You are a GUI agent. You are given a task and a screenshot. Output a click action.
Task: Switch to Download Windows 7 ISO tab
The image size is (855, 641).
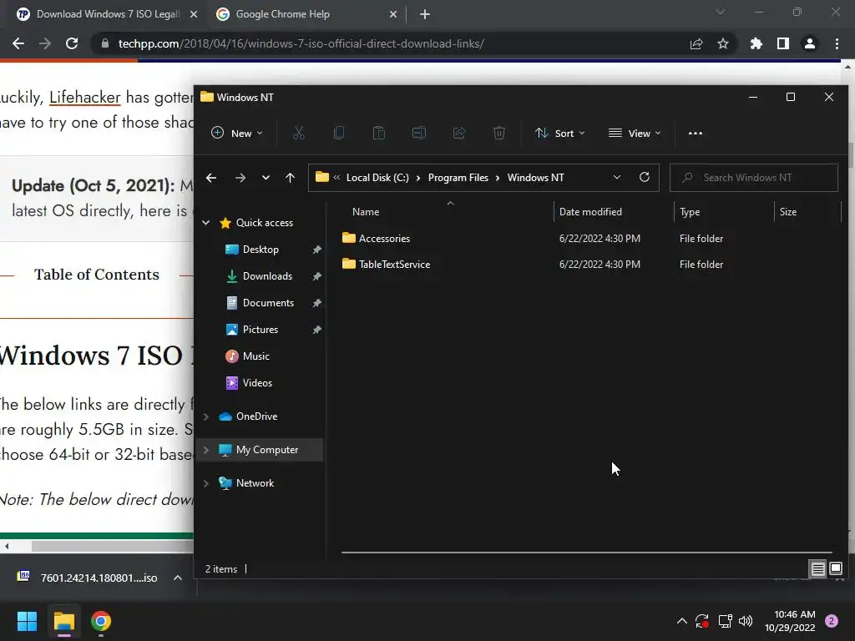click(x=108, y=14)
